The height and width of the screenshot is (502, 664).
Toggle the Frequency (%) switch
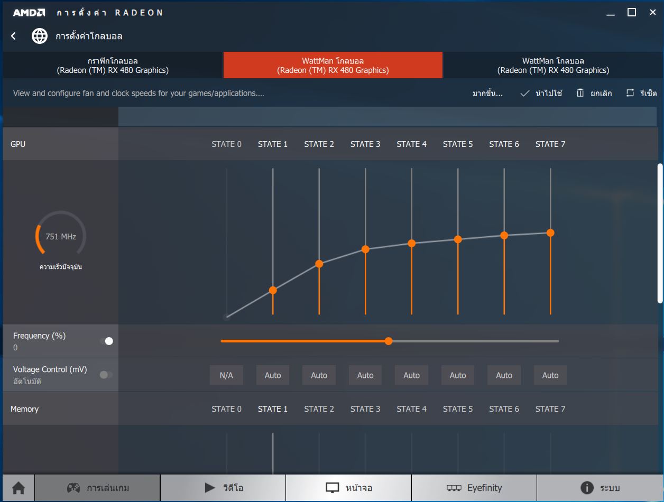point(106,341)
